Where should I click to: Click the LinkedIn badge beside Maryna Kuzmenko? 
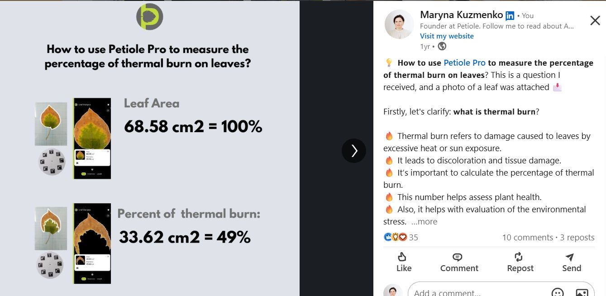(510, 16)
